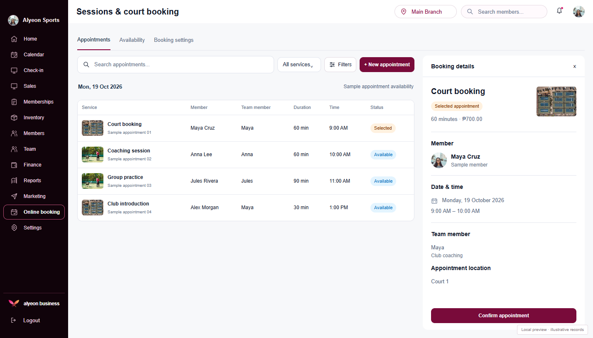Open the Marketing paper-plane item
The image size is (593, 338).
pos(34,196)
